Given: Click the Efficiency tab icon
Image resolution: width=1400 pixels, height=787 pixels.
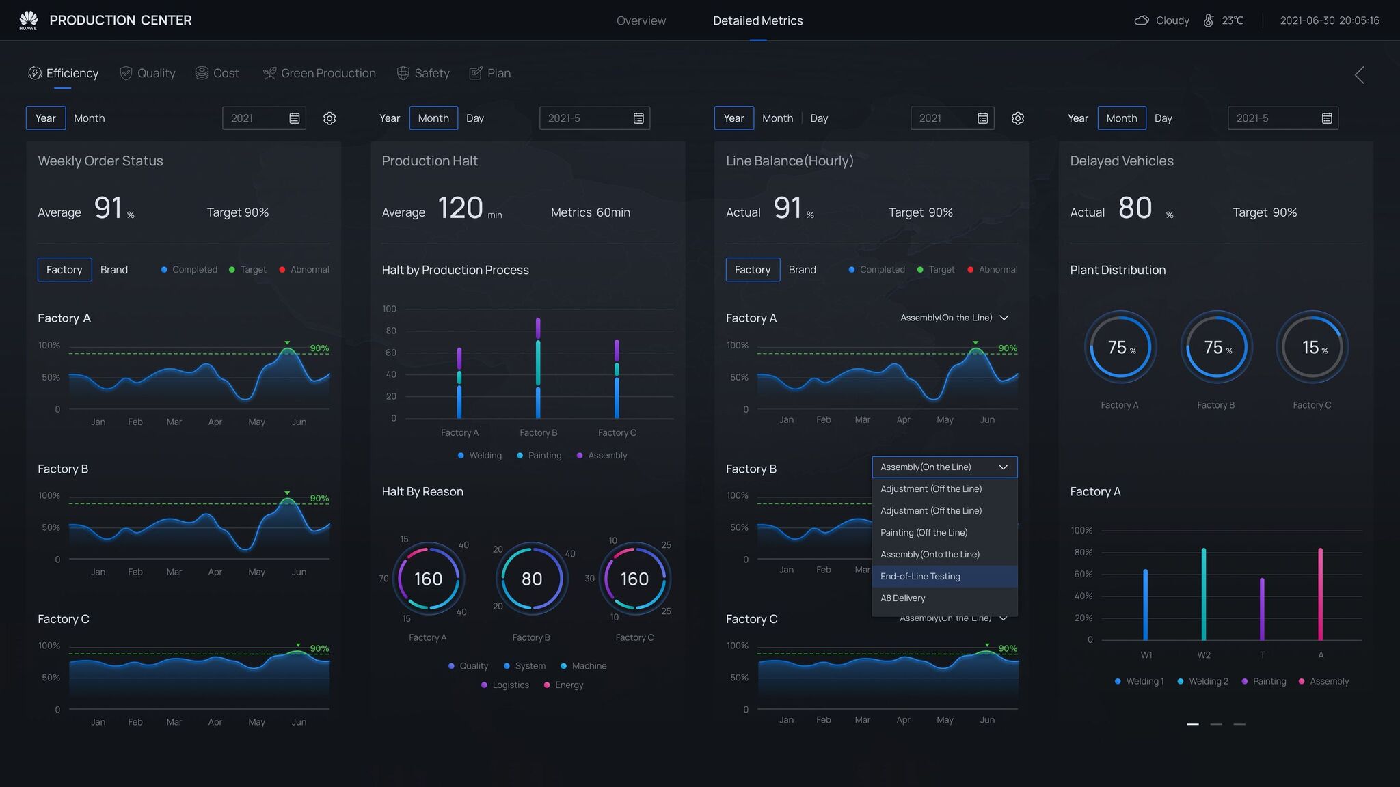Looking at the screenshot, I should click(35, 72).
